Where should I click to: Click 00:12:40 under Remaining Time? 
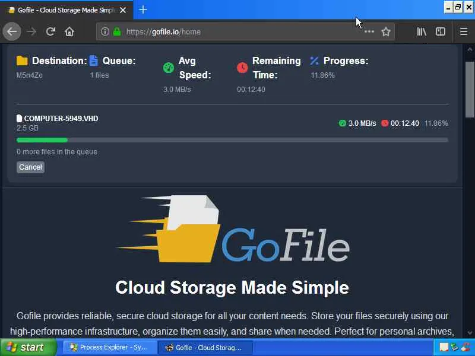(251, 90)
